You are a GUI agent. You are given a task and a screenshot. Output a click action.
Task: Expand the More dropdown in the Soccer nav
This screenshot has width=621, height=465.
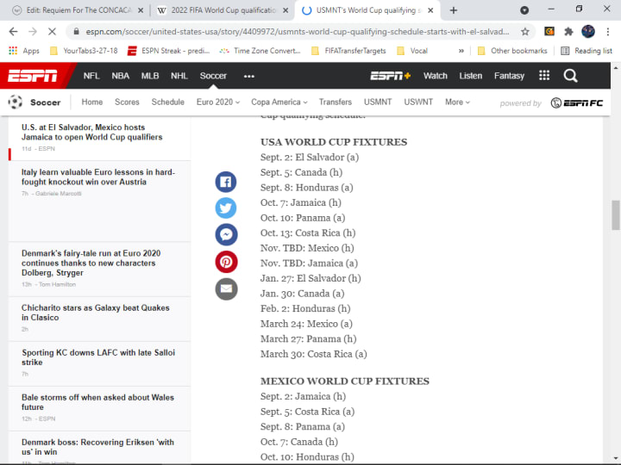tap(457, 102)
